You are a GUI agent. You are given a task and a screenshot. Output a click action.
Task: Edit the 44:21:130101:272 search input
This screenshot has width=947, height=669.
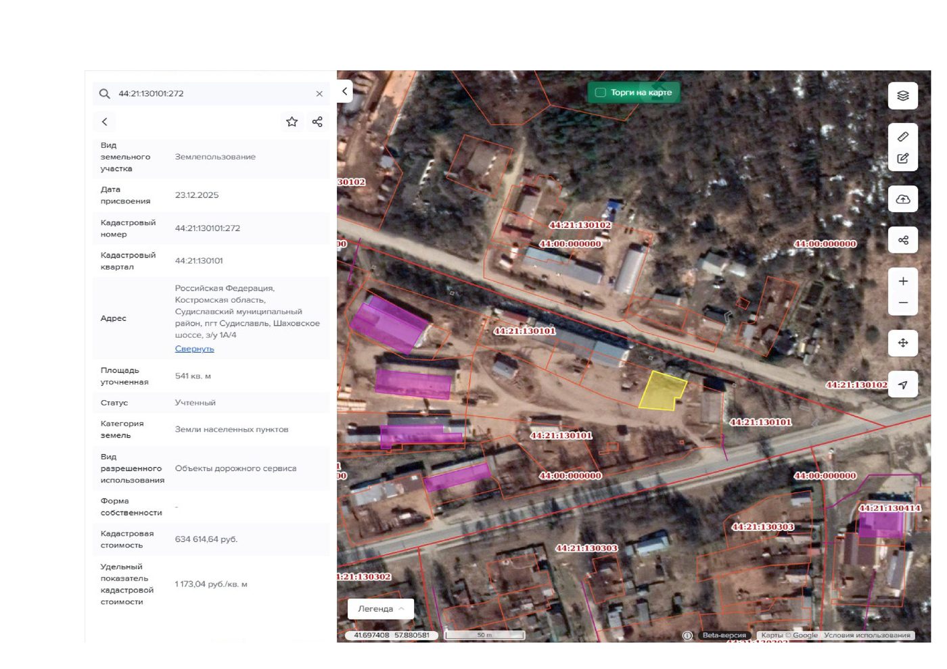(211, 94)
